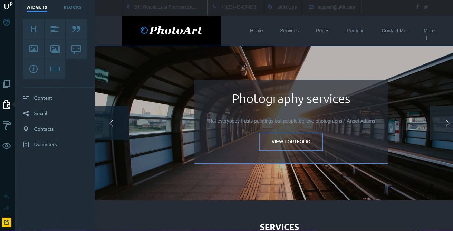
Task: Click the yellow Publish icon
Action: click(7, 222)
